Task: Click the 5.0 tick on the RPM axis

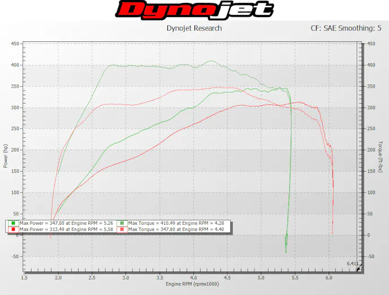Action: (x=261, y=278)
